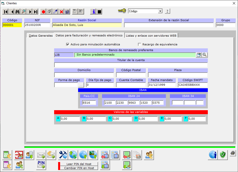Viewport: 238px width, 172px height.
Task: Open the Código search field dropdown
Action: pos(160,11)
